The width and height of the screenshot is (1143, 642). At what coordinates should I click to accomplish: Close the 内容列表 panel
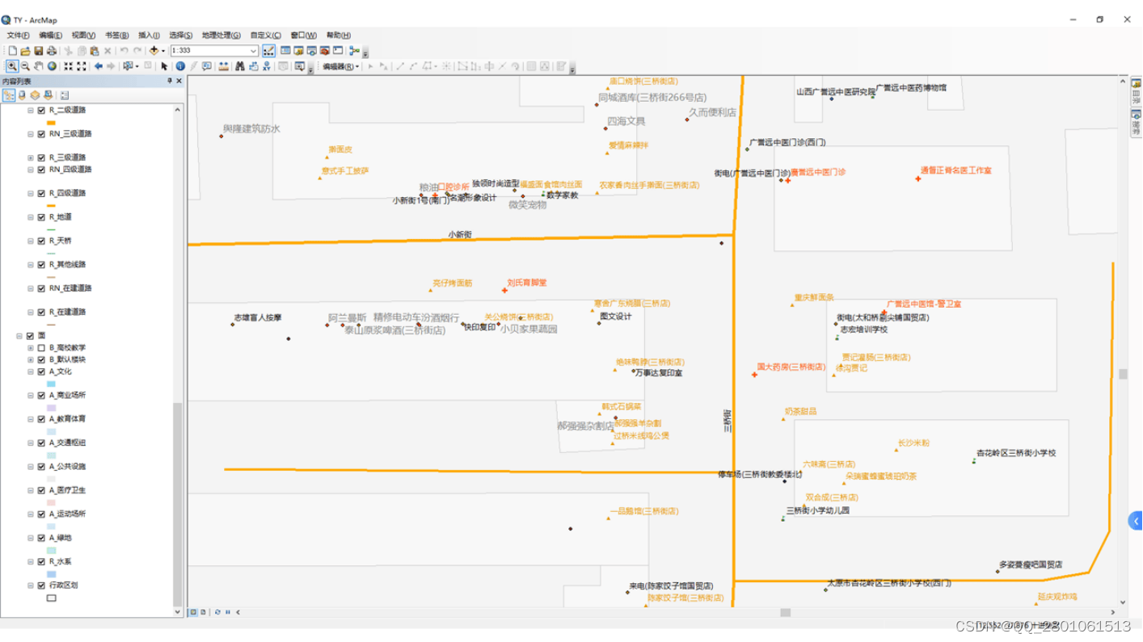pos(179,81)
